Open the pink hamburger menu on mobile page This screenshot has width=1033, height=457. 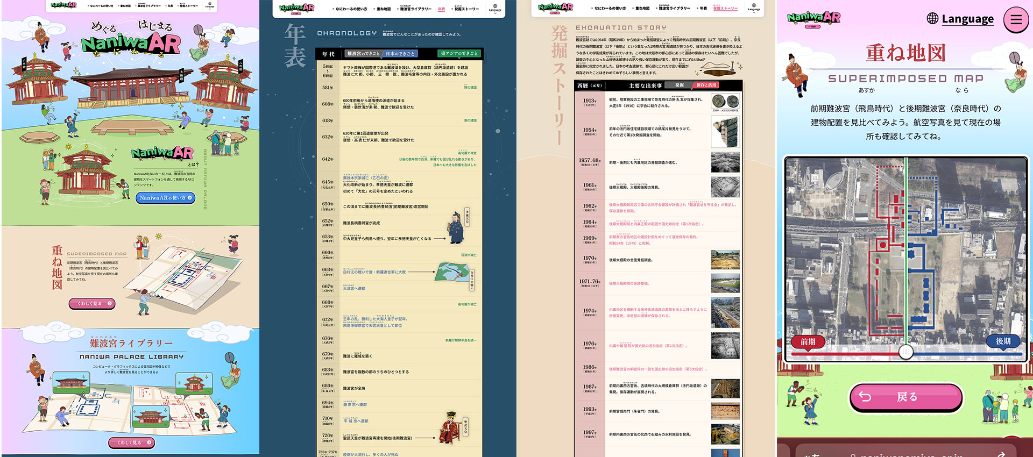pyautogui.click(x=1015, y=19)
